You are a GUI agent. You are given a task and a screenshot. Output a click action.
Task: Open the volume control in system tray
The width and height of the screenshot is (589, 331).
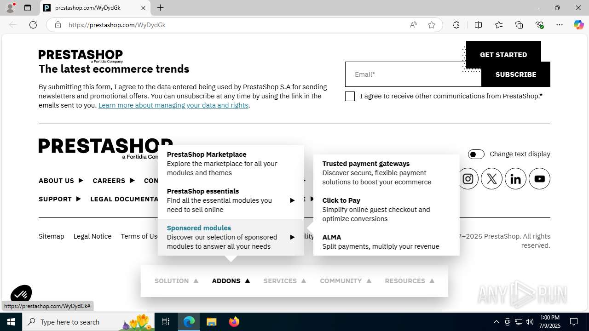530,322
